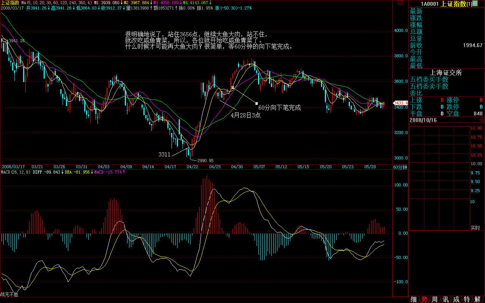Switch to the 势 tab
485x303 pixels.
tap(424, 299)
